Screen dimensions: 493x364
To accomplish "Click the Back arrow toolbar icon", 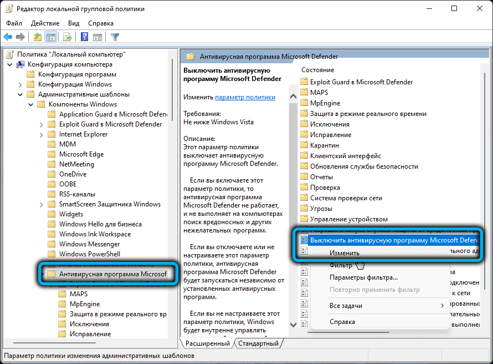I will (8, 37).
